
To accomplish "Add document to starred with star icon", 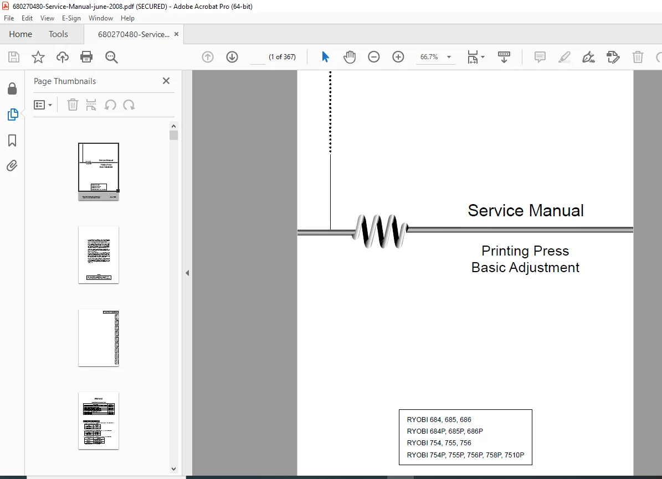I will click(38, 57).
